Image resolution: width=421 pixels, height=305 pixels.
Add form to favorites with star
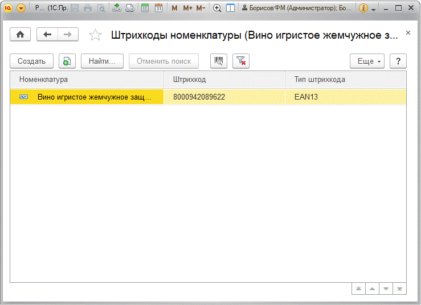95,35
